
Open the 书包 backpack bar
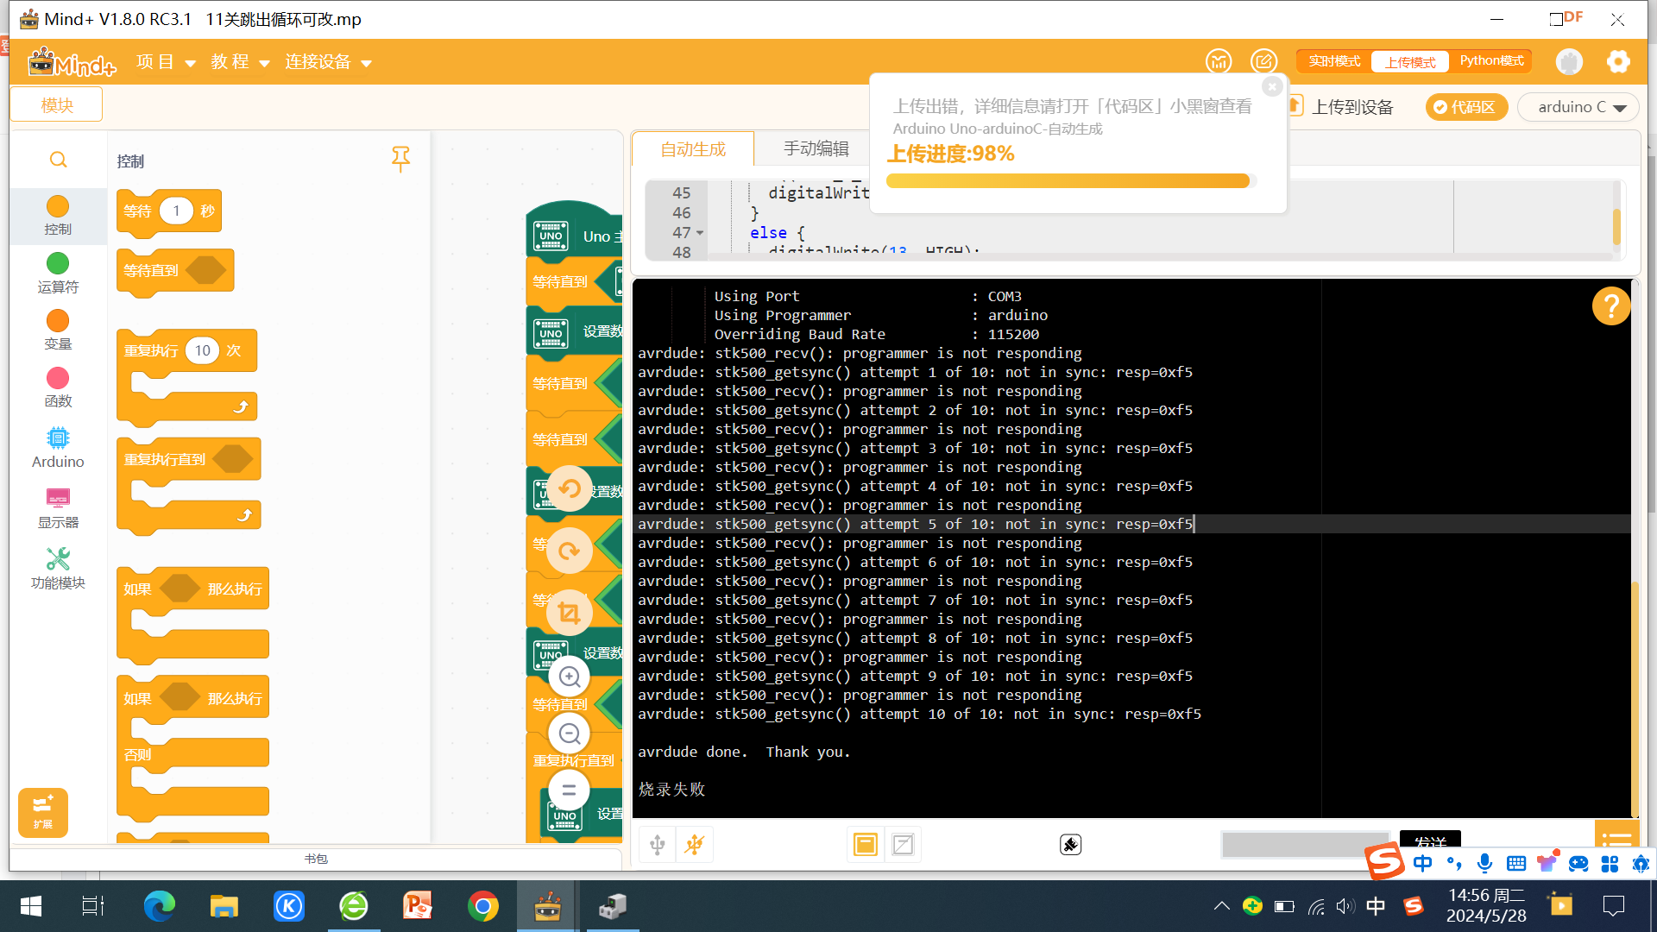click(316, 859)
